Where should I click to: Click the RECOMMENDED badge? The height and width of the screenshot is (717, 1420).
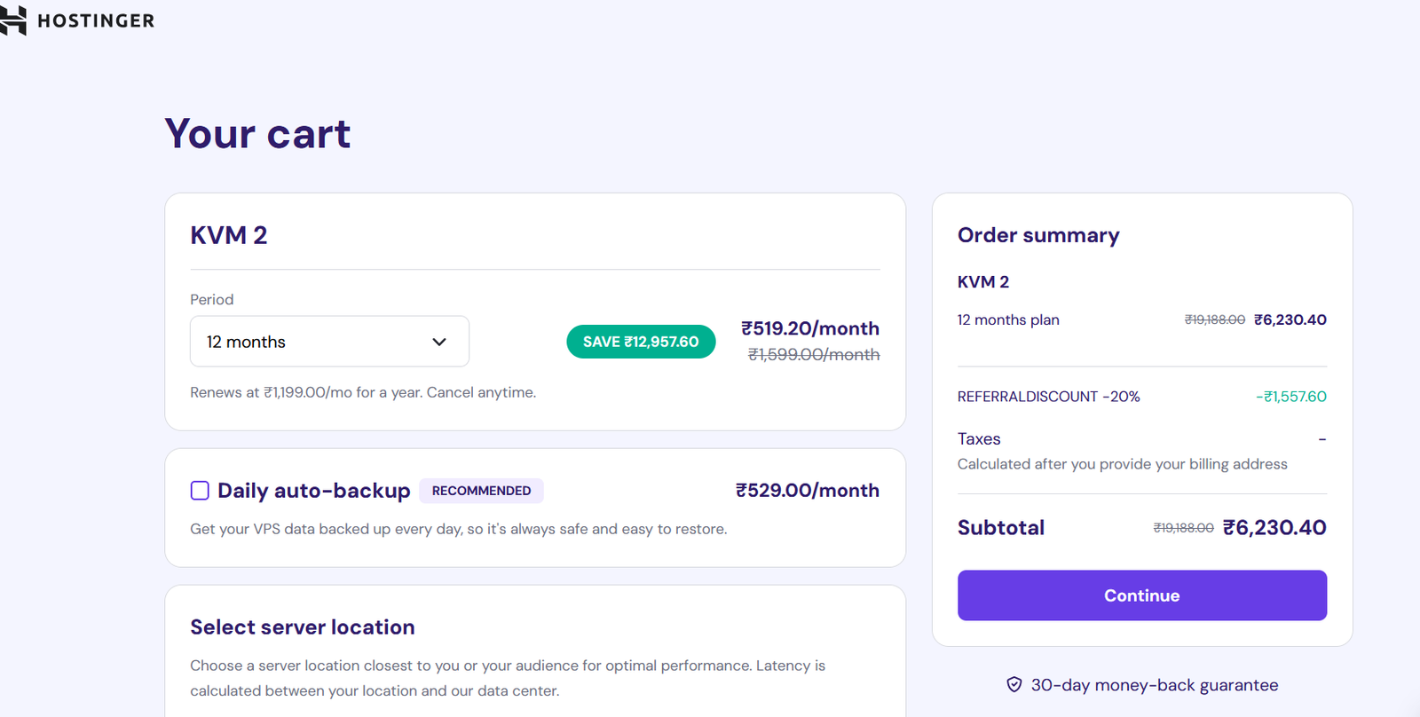(x=481, y=491)
